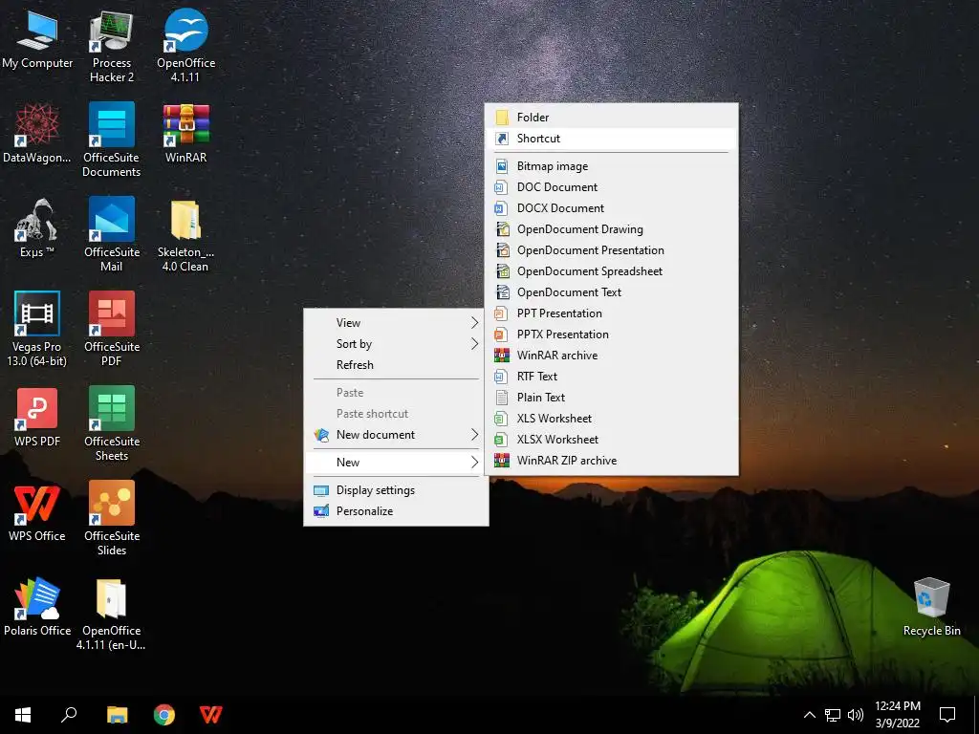Open File Explorer from the taskbar
This screenshot has width=979, height=734.
point(117,715)
